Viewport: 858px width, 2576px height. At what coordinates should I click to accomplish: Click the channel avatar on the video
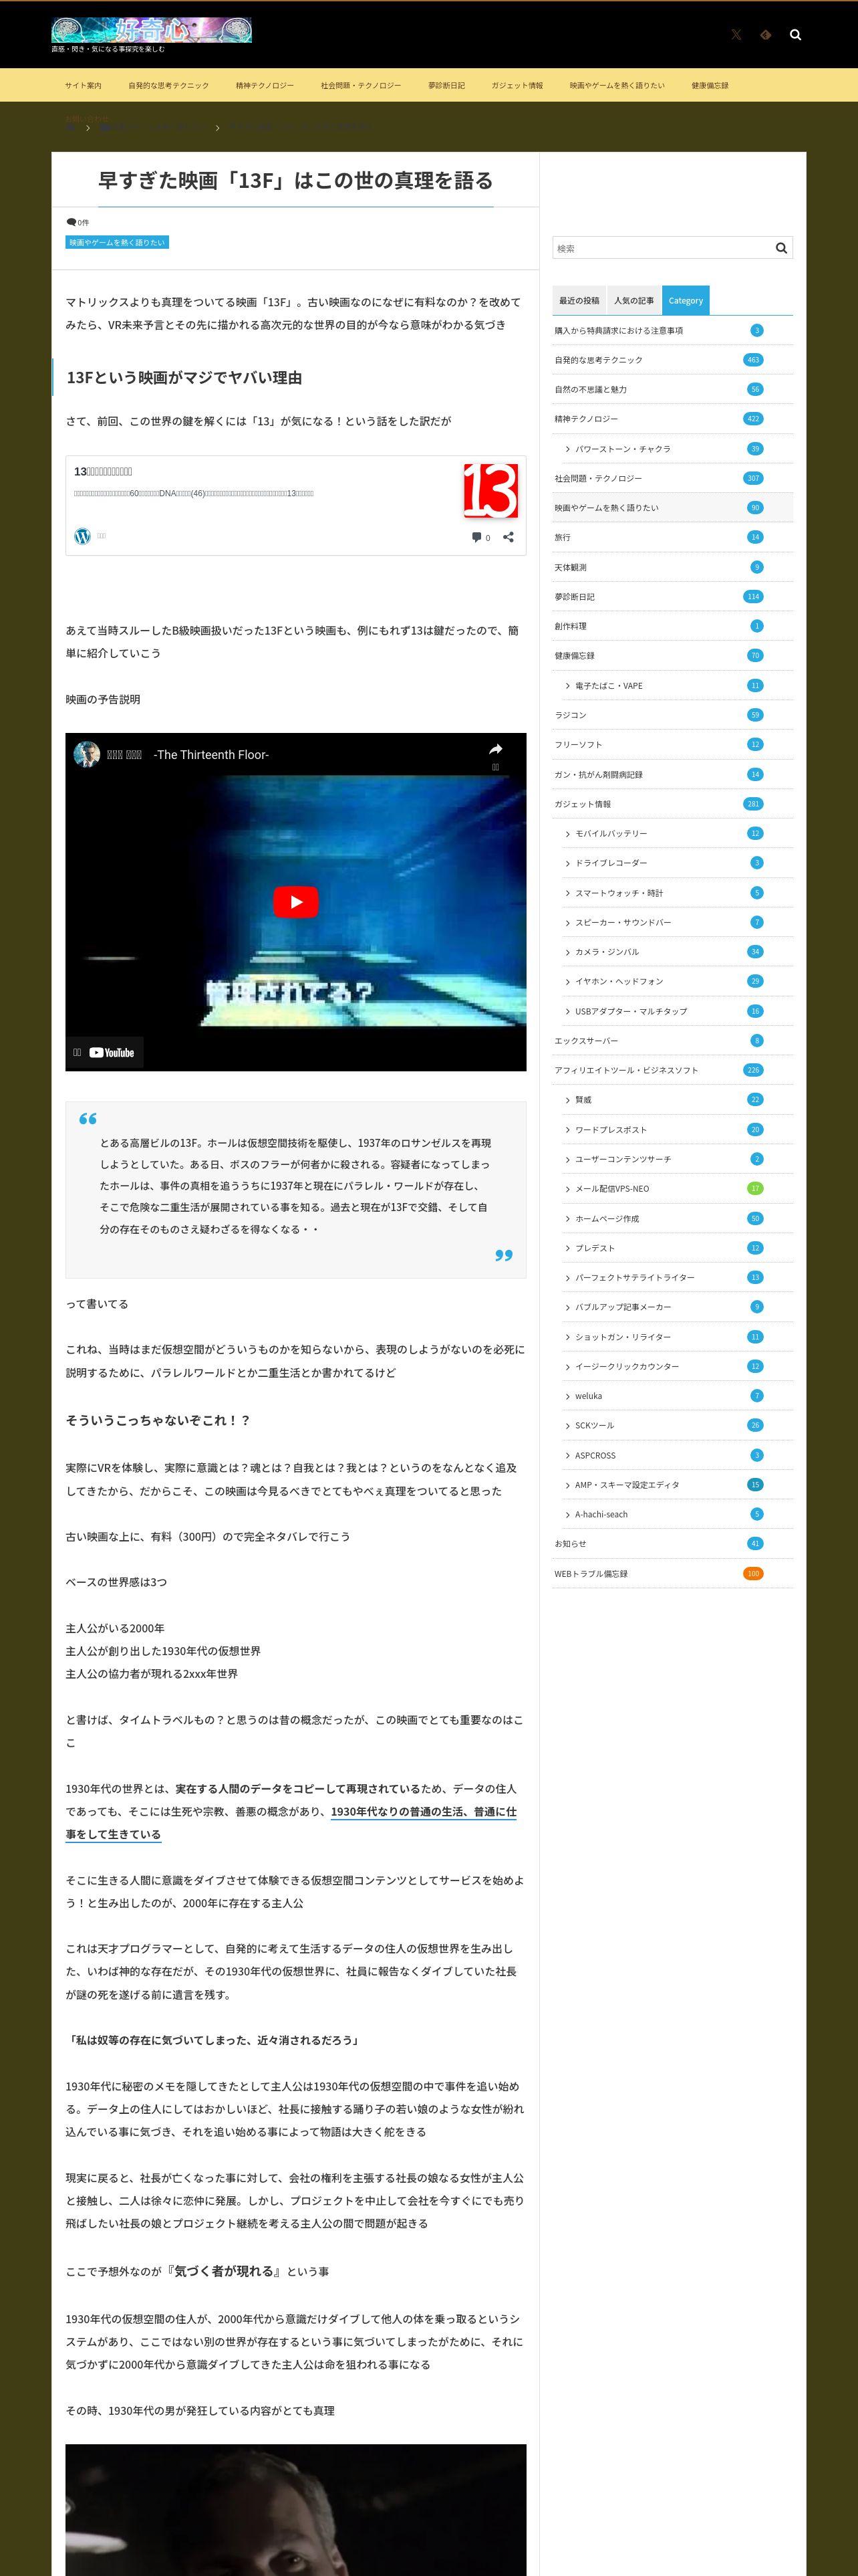87,754
